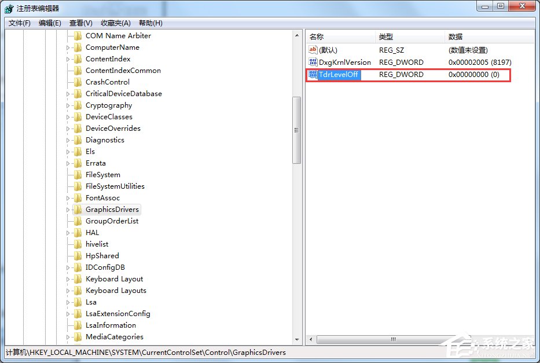Expand the DeviceClasses registry key
The height and width of the screenshot is (363, 540).
[x=69, y=116]
